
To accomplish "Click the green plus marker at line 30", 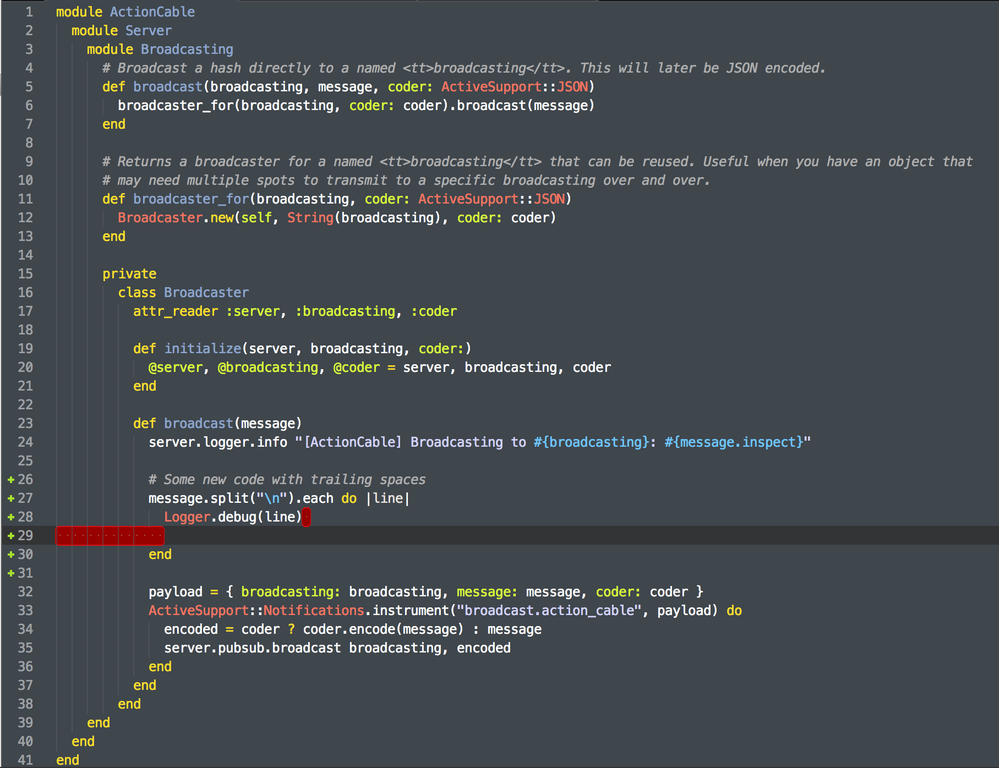I will [11, 555].
